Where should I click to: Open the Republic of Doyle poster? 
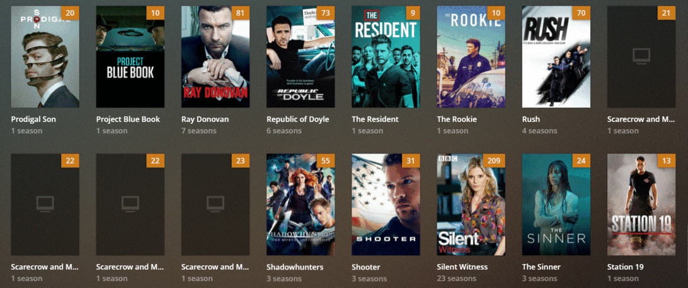[301, 57]
